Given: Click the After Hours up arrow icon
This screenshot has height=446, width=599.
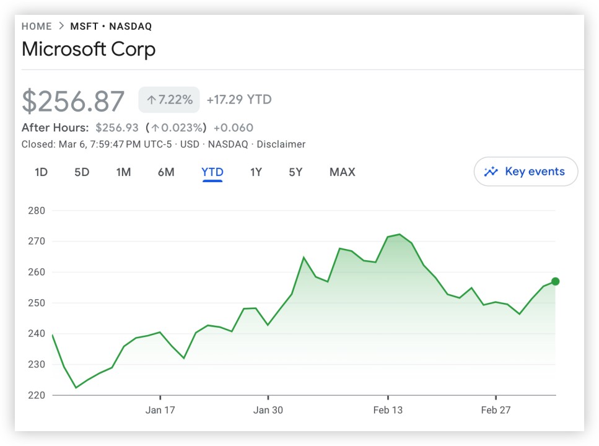Looking at the screenshot, I should (155, 128).
